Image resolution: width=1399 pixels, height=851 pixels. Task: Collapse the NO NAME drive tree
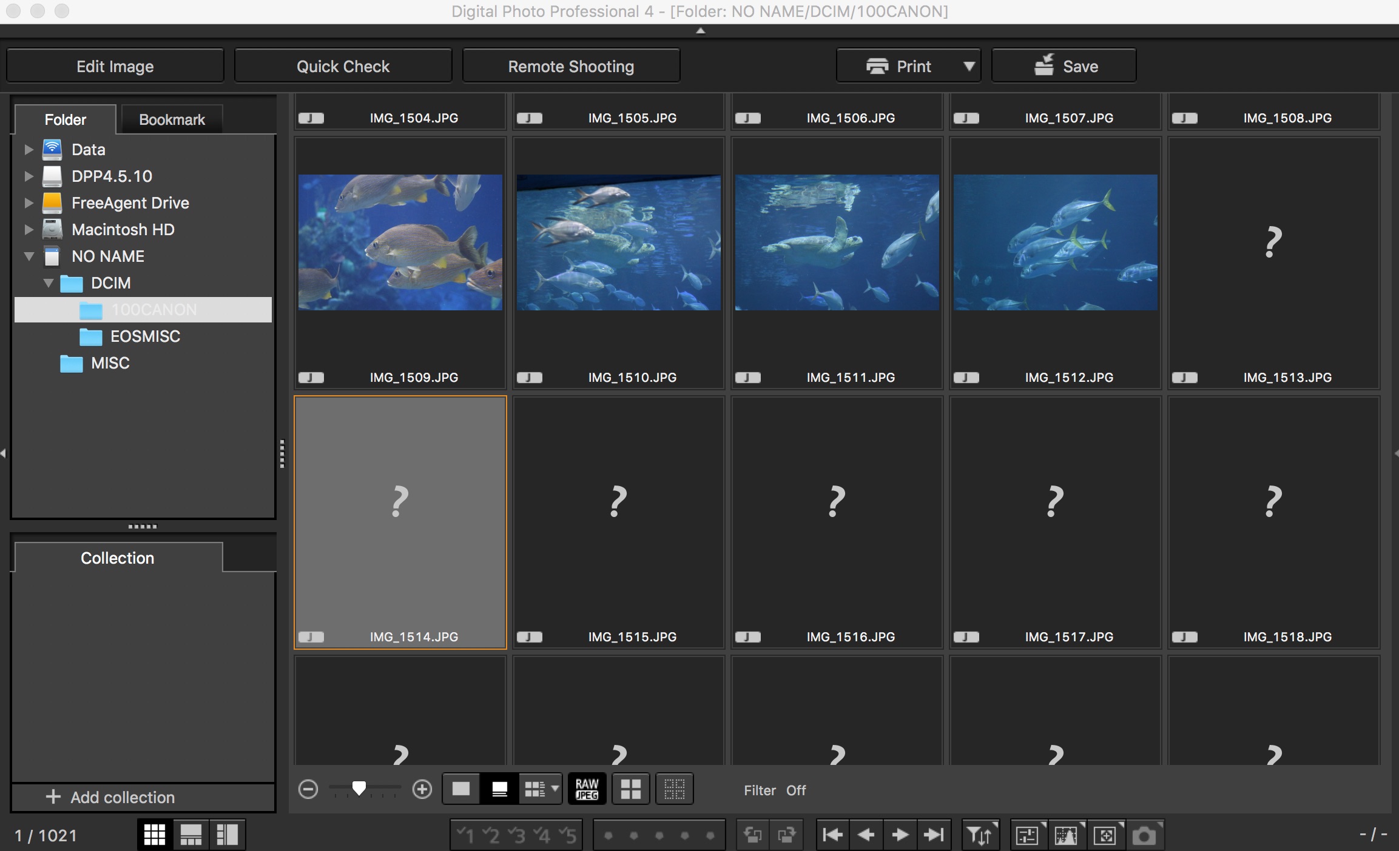tap(29, 256)
